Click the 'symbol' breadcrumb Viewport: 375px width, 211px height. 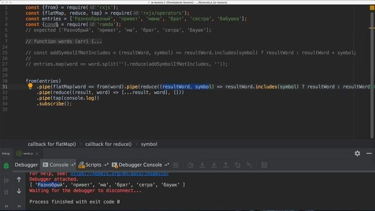coord(149,144)
